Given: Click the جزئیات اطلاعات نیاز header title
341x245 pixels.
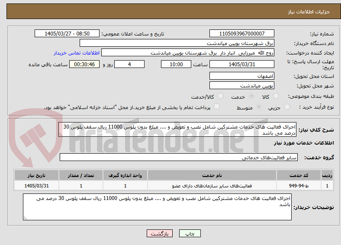Looking at the screenshot, I should tap(309, 12).
